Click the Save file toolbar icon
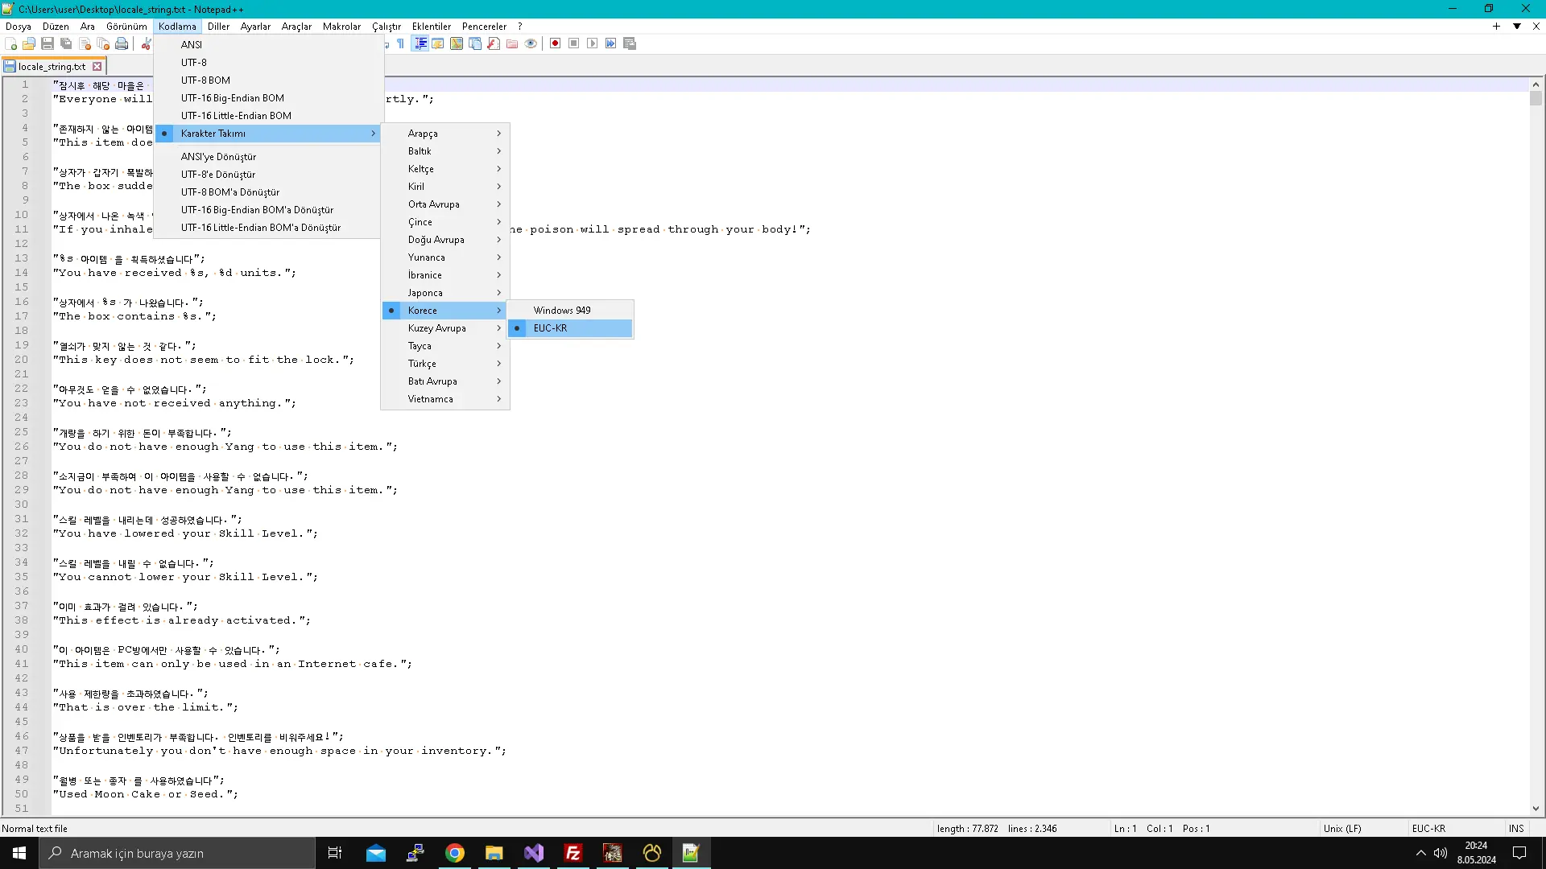 [48, 43]
